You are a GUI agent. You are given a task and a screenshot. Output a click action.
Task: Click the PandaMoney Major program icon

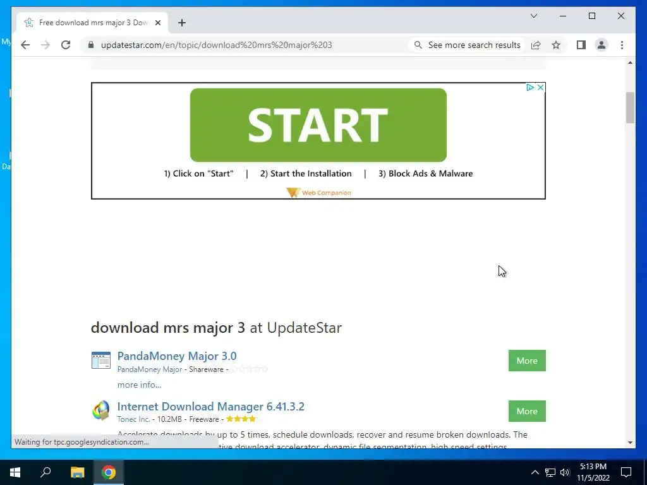(101, 360)
